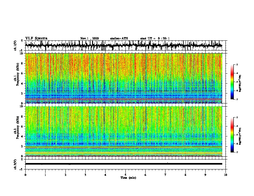The width and height of the screenshot is (254, 196).
Task: Click time axis tick label "2"
Action: click(65, 175)
